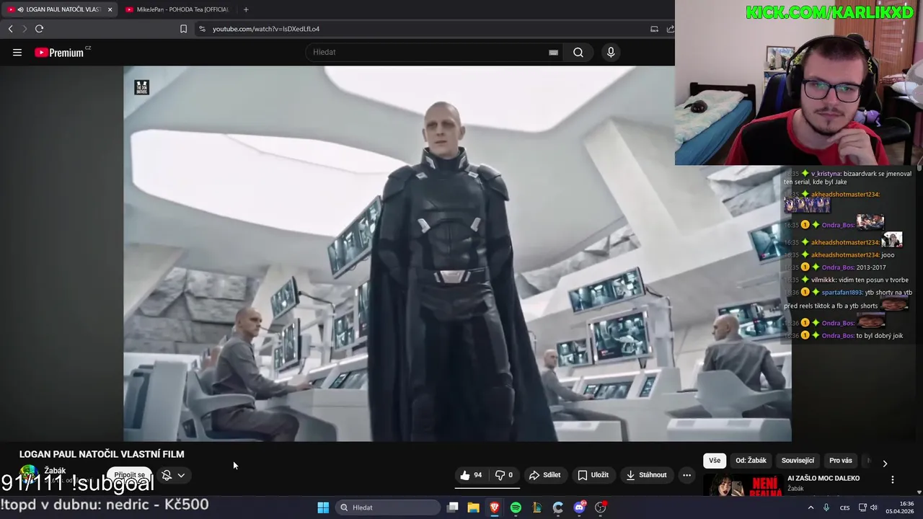Open site settings icon beside URL
Screen dimensions: 923x519
click(x=202, y=29)
